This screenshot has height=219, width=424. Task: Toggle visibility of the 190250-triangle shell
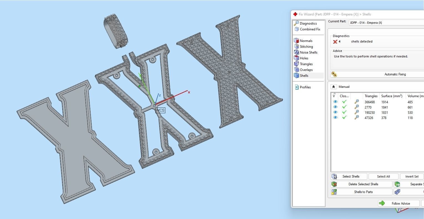(335, 112)
